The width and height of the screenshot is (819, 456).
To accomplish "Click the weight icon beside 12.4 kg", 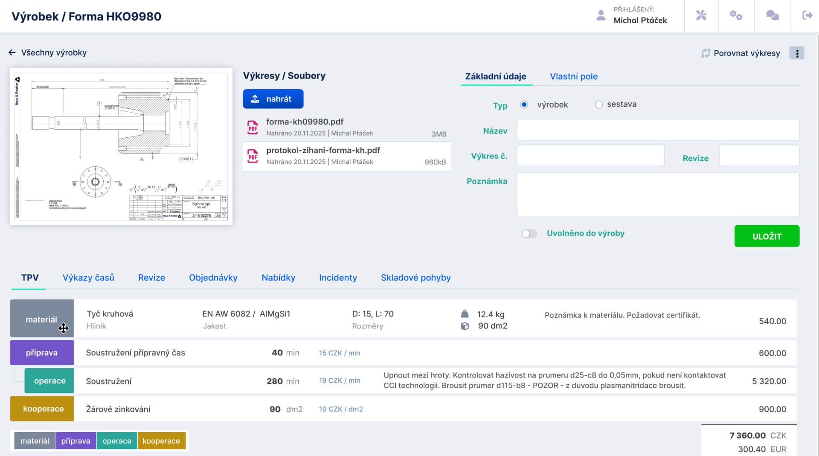I will (x=465, y=314).
